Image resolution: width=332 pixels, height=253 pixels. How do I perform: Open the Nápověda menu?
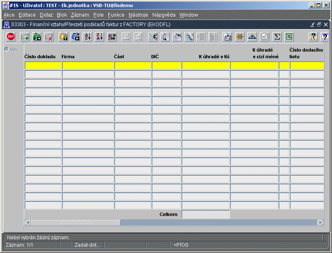(164, 15)
